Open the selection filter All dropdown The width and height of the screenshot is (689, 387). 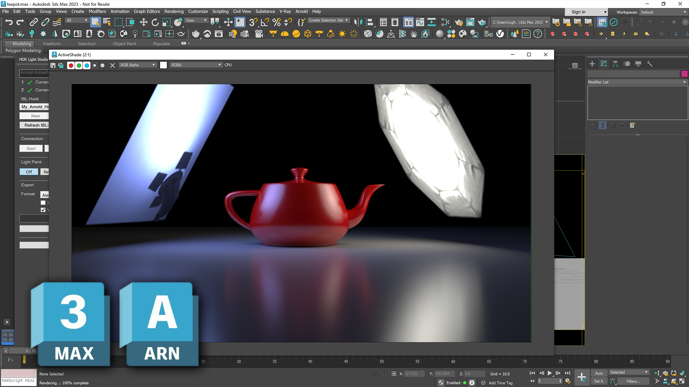[x=77, y=20]
